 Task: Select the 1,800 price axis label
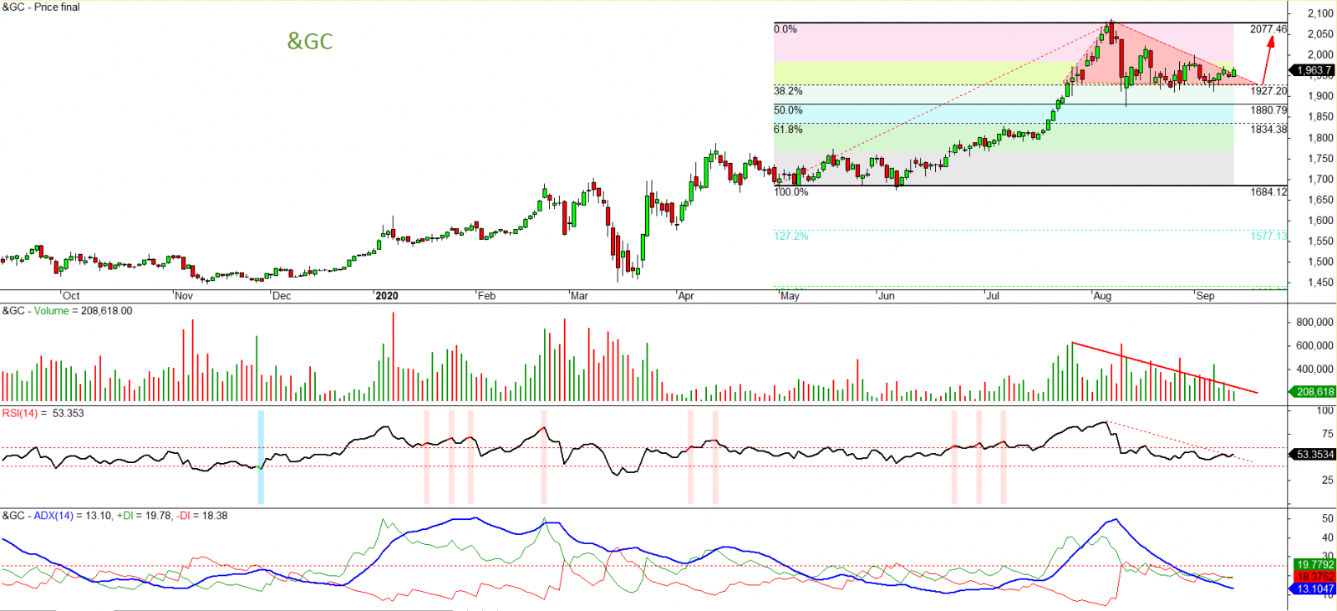tap(1320, 138)
